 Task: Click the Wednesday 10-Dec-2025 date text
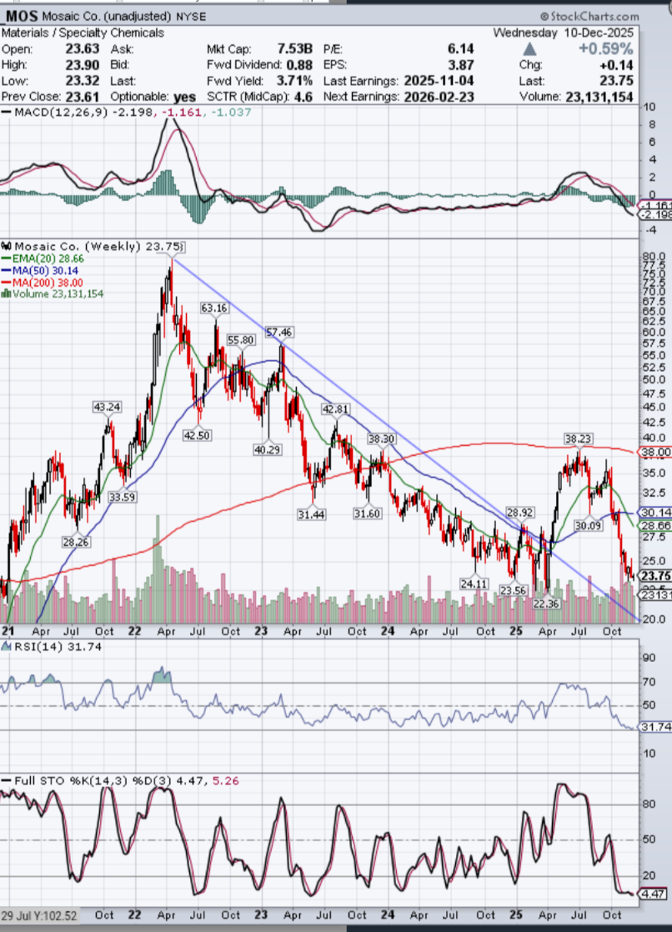pyautogui.click(x=564, y=33)
